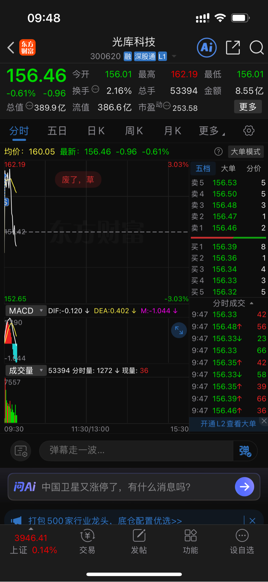This screenshot has width=268, height=582.
Task: Tap the 深股通 badge
Action: tap(145, 56)
